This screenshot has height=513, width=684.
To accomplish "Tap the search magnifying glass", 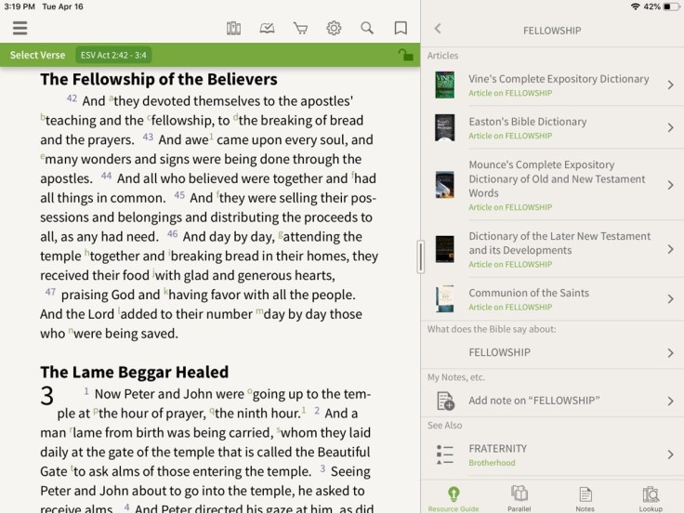I will coord(367,28).
